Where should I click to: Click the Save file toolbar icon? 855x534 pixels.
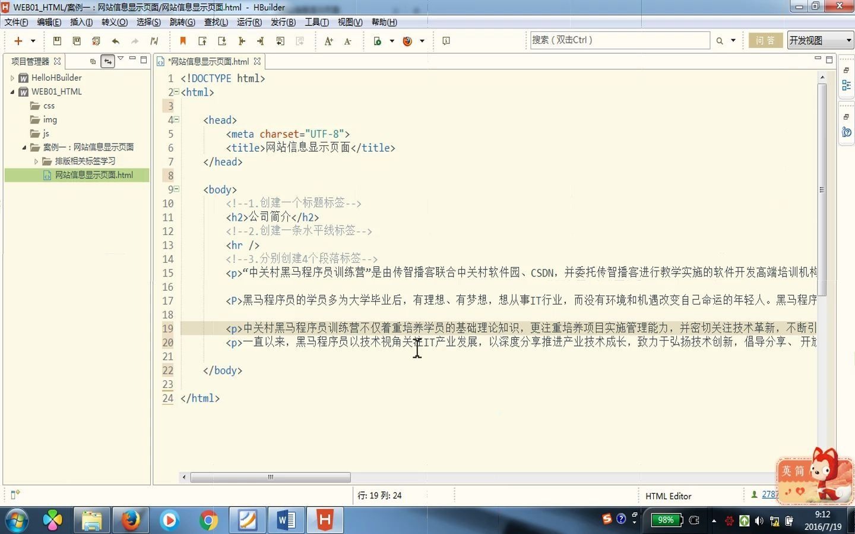pos(57,41)
